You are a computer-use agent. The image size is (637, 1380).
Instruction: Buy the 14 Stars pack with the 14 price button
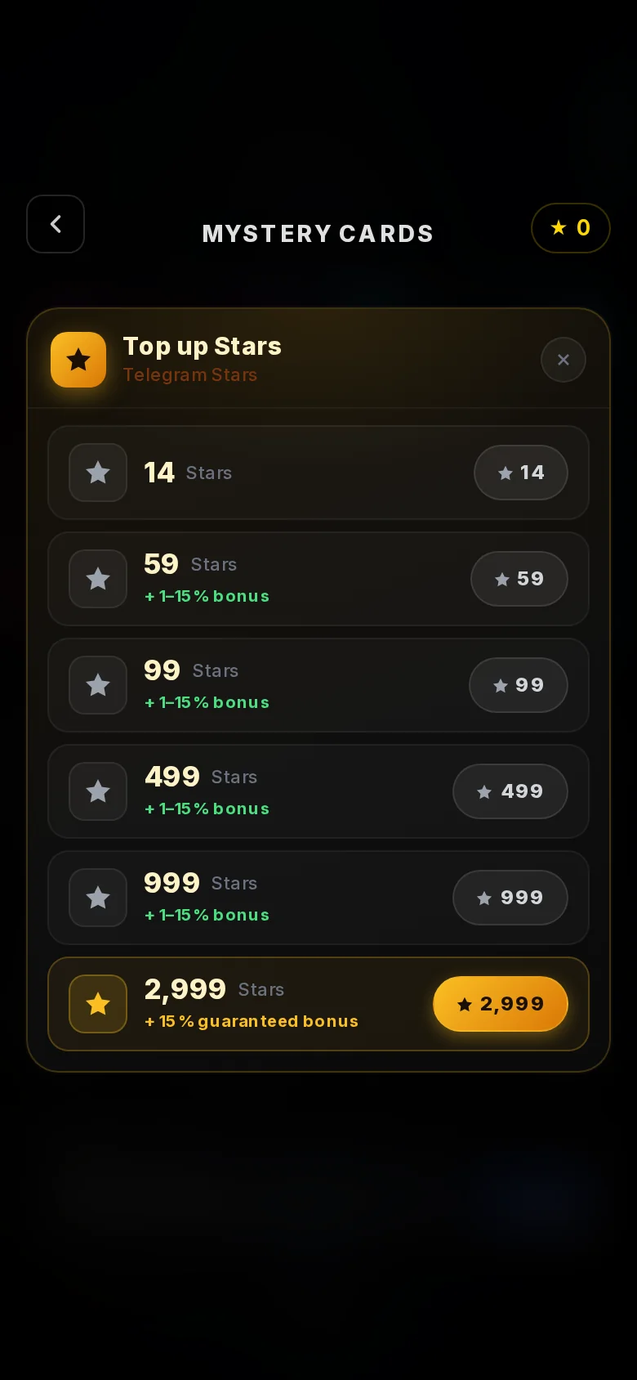(521, 473)
